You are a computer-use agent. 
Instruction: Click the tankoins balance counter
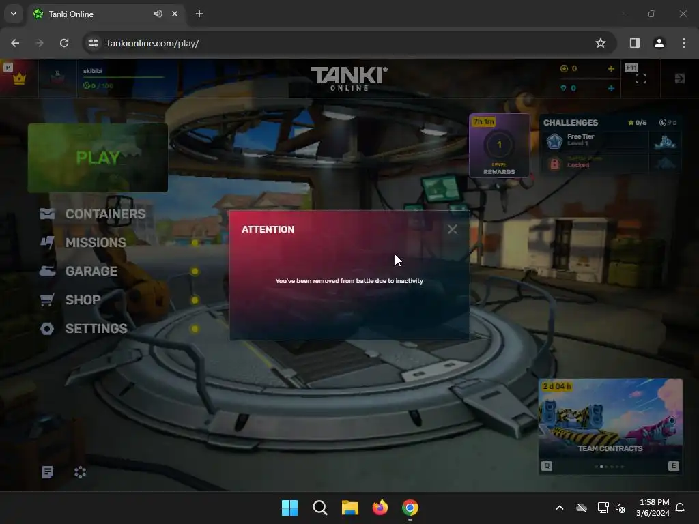point(569,88)
